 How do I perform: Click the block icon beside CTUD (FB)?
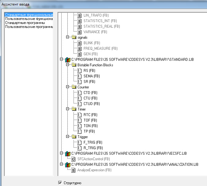tap(80, 104)
